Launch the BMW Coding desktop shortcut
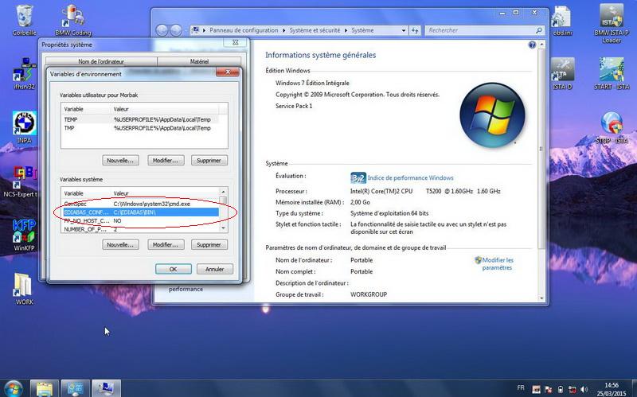The height and width of the screenshot is (397, 637). [x=72, y=19]
